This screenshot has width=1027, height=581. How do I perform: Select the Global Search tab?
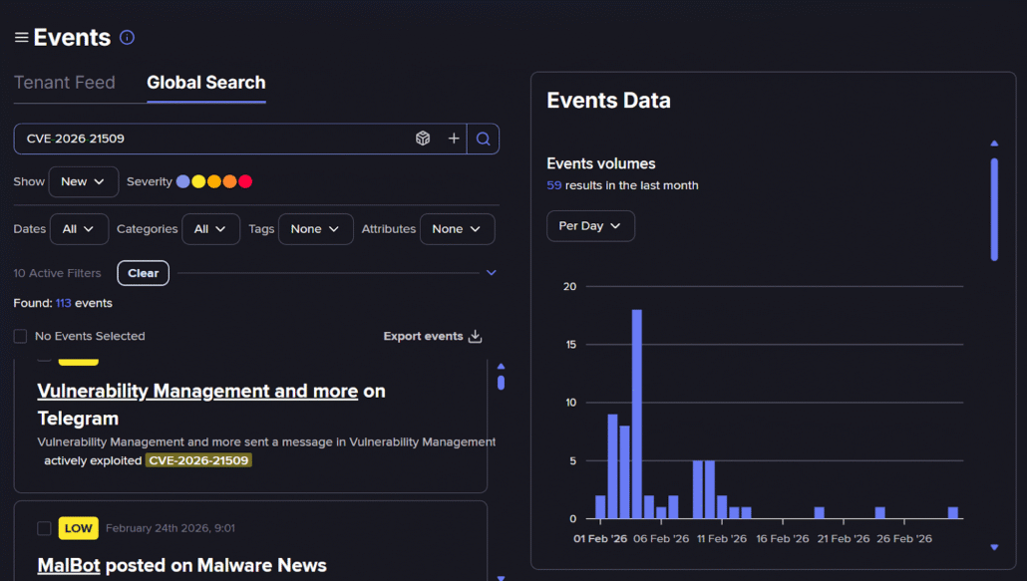(205, 83)
